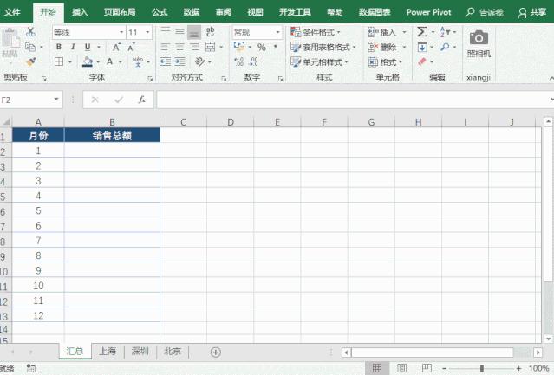This screenshot has height=375, width=554.
Task: Toggle Wrap Text
Action: 210,32
